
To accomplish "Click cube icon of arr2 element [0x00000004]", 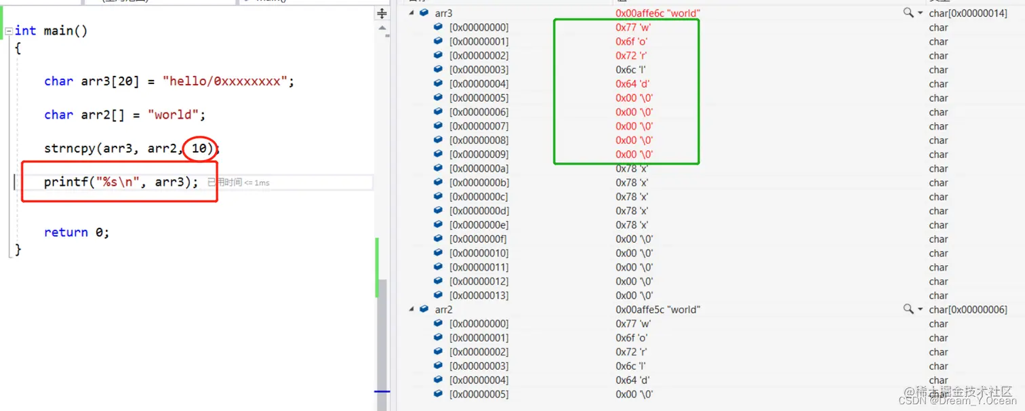I will coord(439,380).
